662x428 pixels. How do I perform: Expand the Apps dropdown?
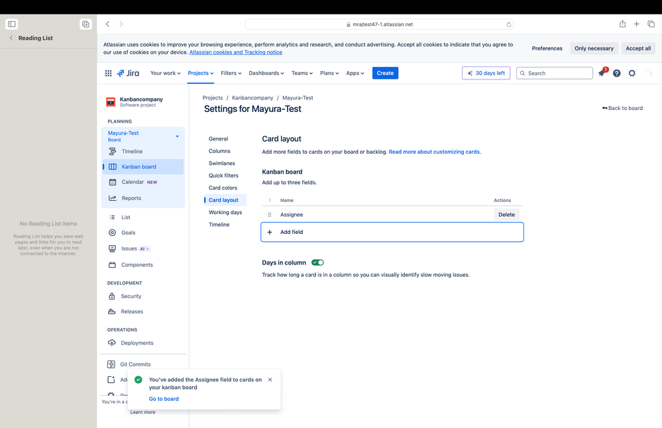point(355,73)
